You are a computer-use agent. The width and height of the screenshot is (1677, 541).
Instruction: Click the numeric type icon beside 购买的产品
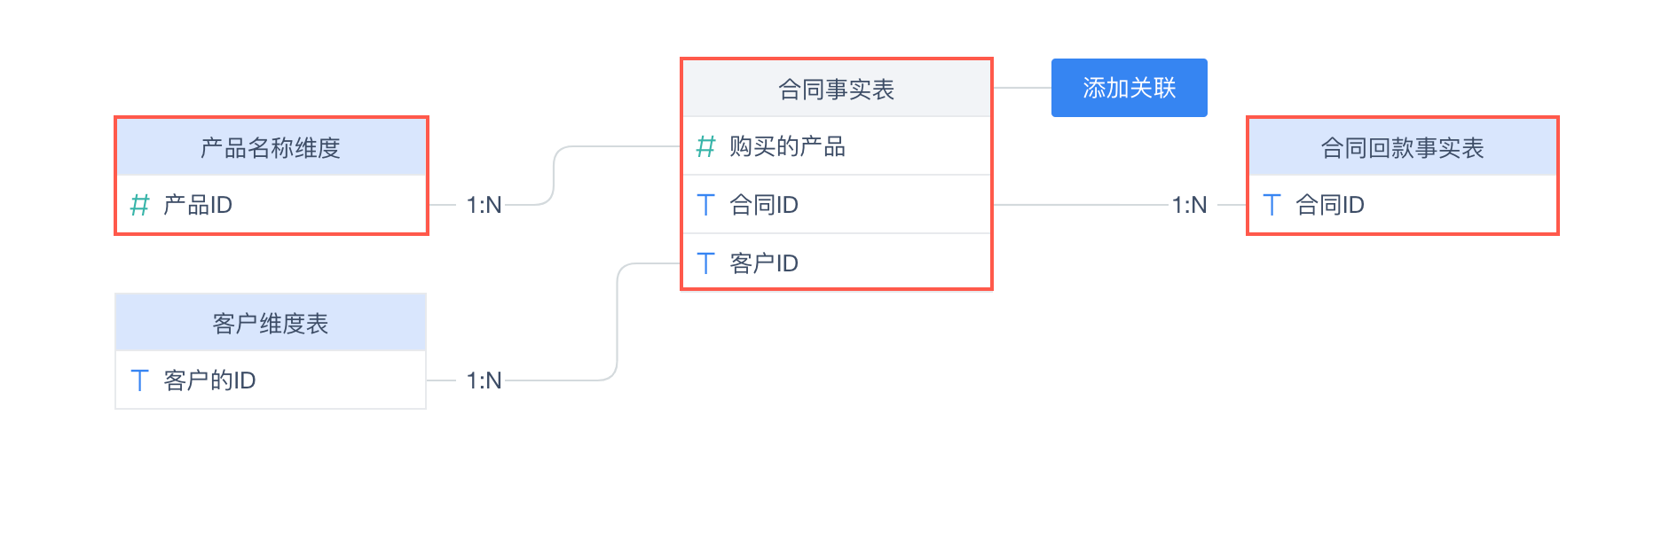click(x=705, y=146)
